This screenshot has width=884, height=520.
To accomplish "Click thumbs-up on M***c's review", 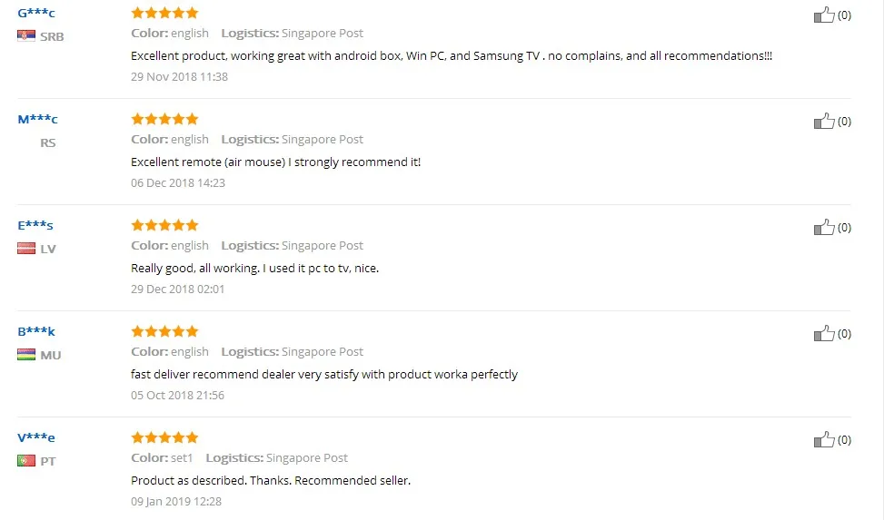I will click(824, 122).
